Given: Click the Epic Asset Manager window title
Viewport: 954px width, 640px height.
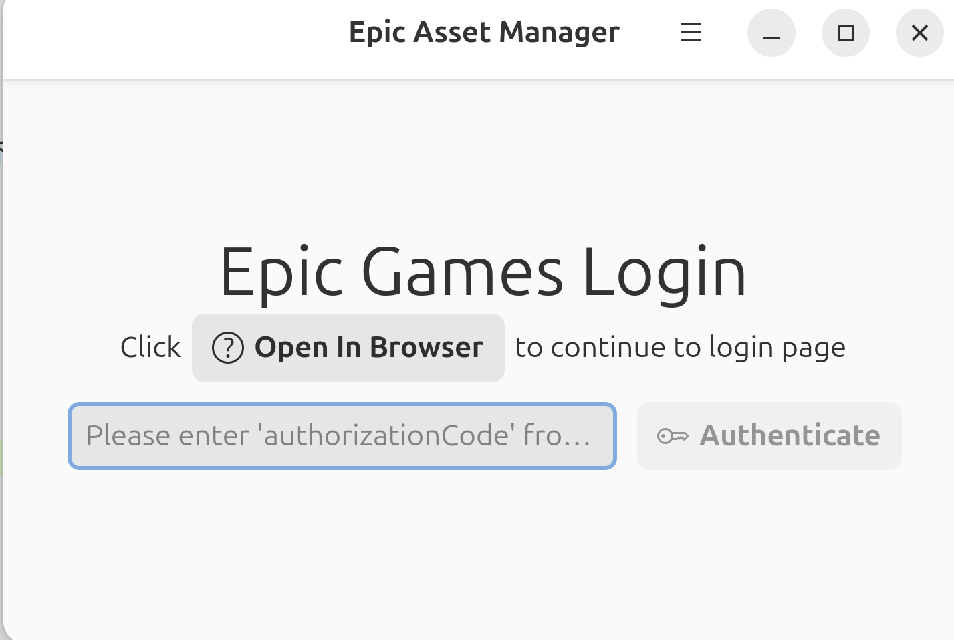Looking at the screenshot, I should (483, 32).
